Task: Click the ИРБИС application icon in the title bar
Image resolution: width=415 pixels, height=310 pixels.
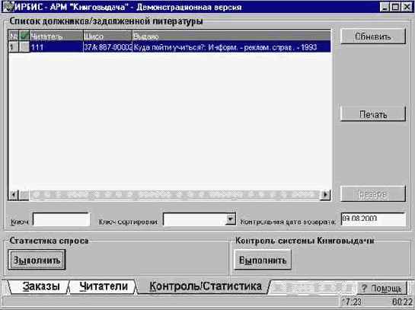Action: [8, 7]
